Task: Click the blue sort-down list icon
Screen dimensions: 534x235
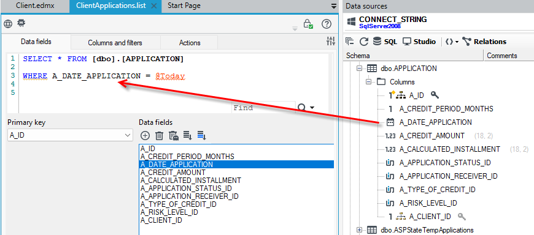Action: tap(202, 135)
